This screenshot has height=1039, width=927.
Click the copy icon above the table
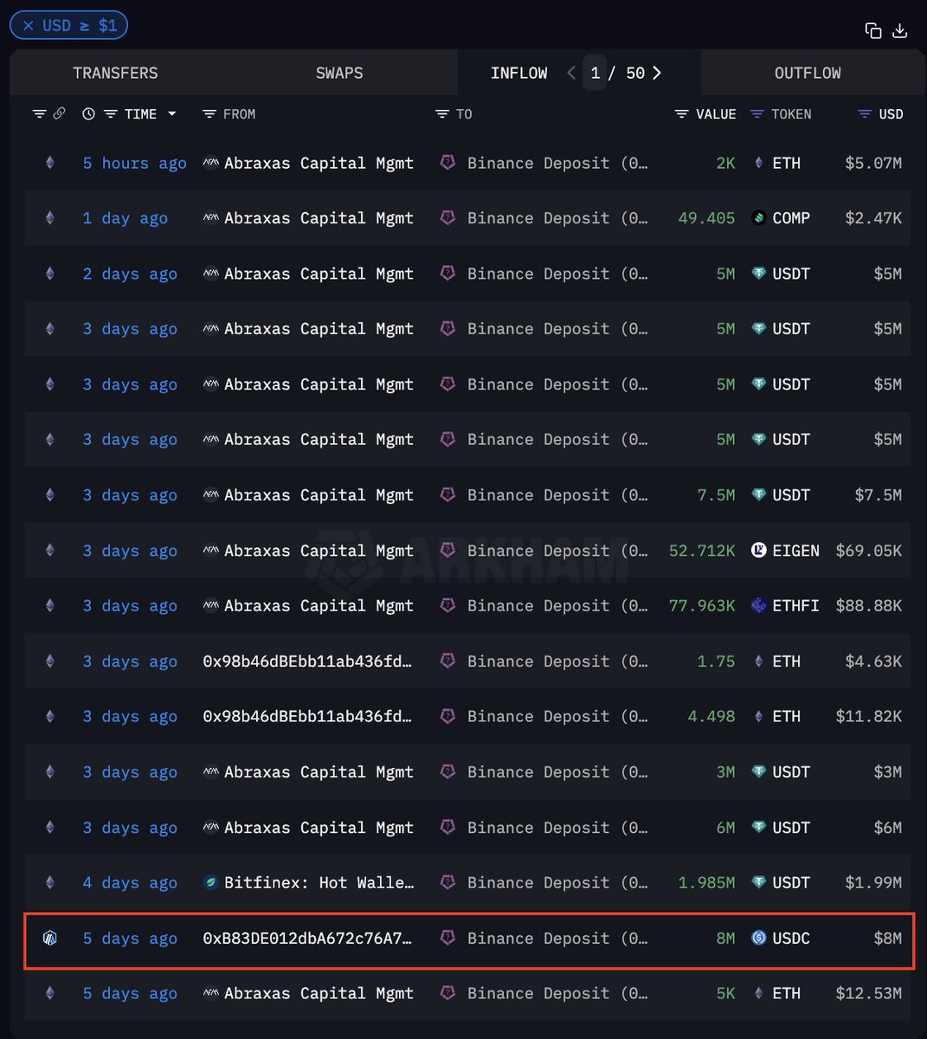coord(873,31)
